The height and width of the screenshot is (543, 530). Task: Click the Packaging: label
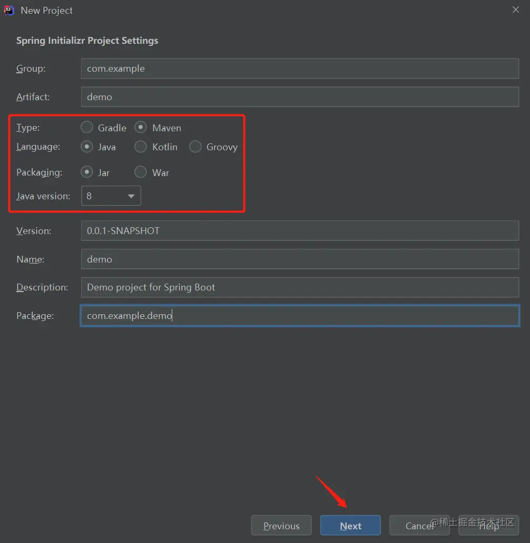pyautogui.click(x=40, y=172)
